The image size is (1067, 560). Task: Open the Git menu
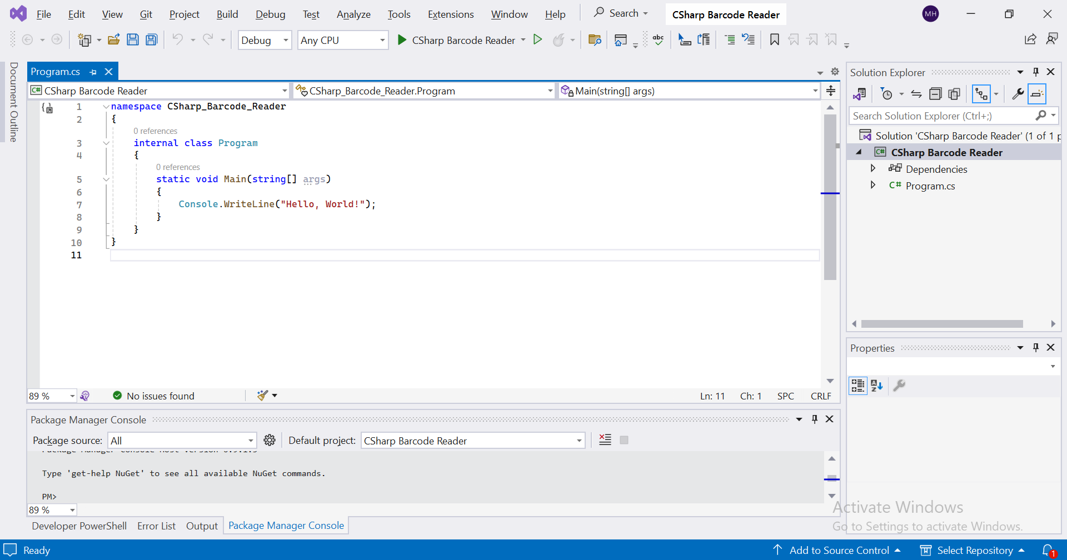(146, 14)
